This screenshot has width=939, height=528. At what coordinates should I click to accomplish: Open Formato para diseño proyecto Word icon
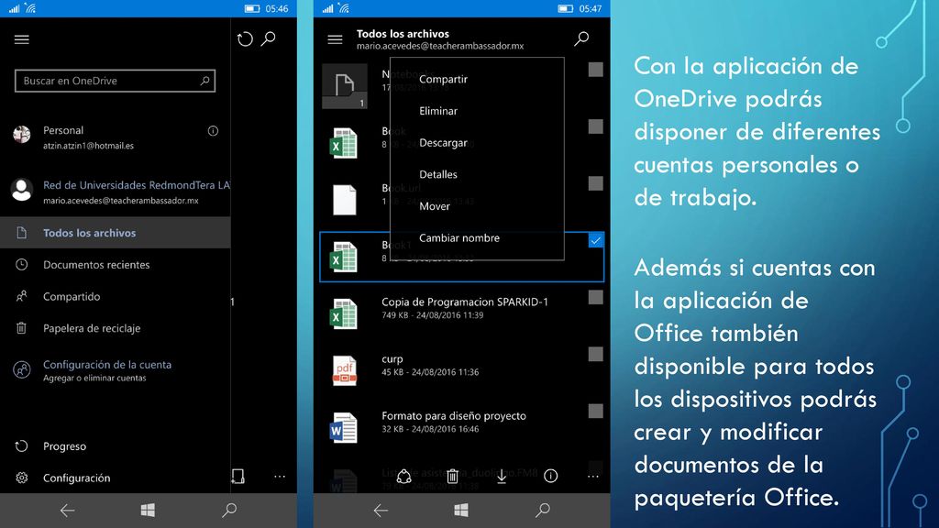click(344, 428)
